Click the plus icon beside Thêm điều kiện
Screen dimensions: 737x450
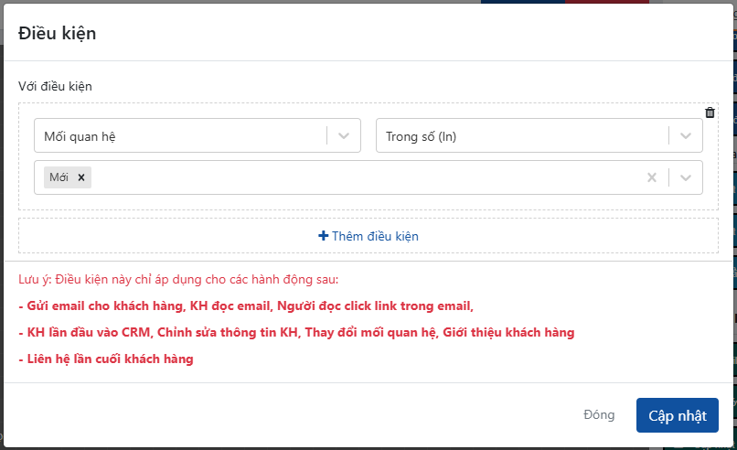[x=323, y=236]
